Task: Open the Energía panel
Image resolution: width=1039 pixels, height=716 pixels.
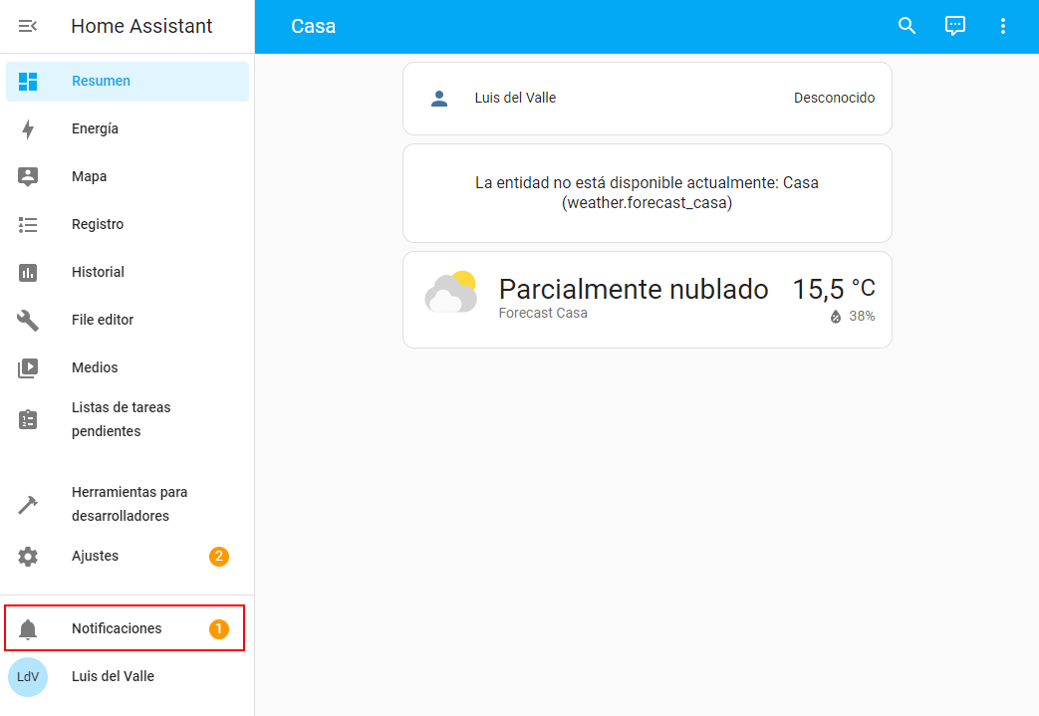Action: [128, 129]
